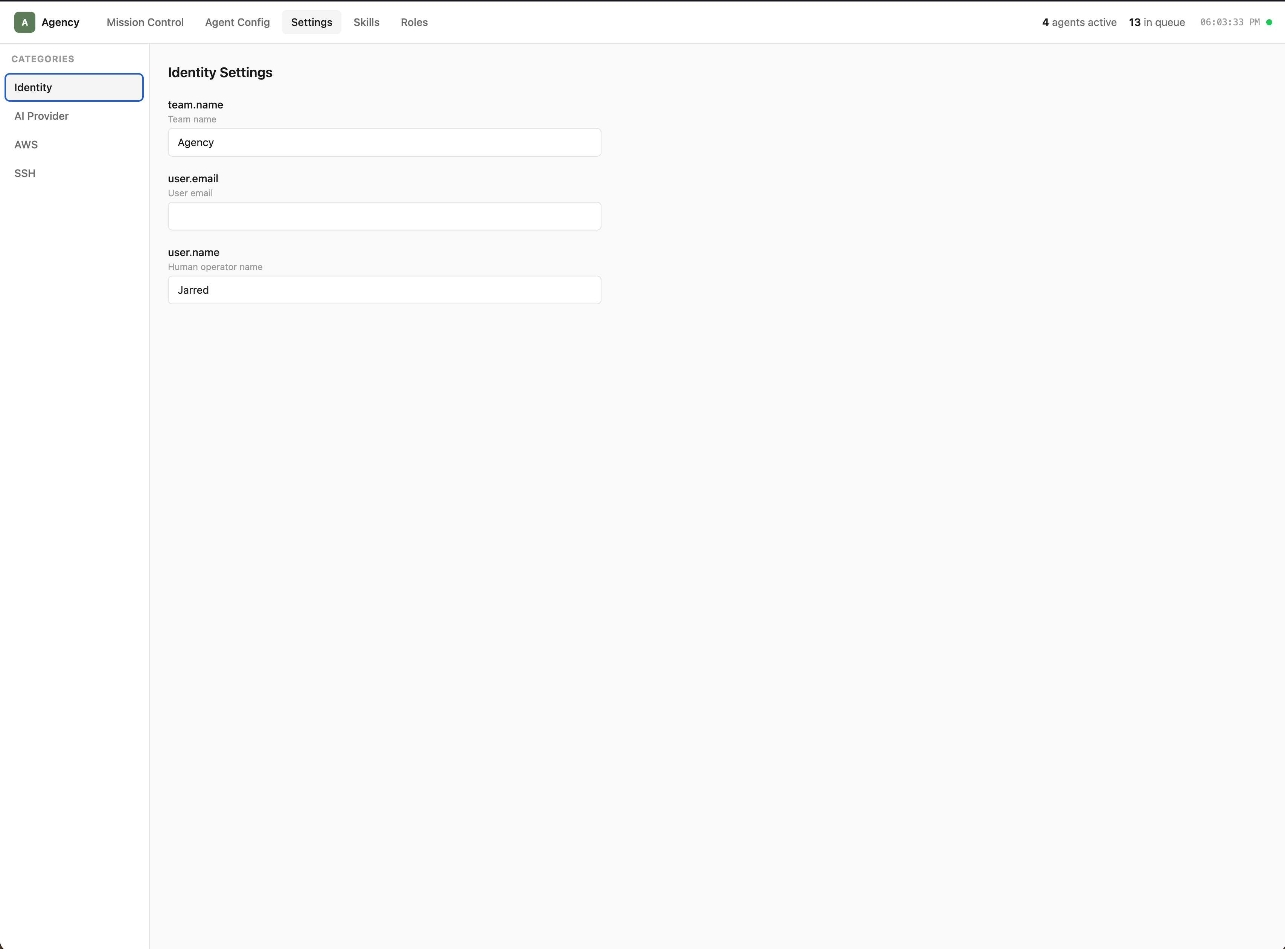Click the Agency brand name text

(60, 22)
